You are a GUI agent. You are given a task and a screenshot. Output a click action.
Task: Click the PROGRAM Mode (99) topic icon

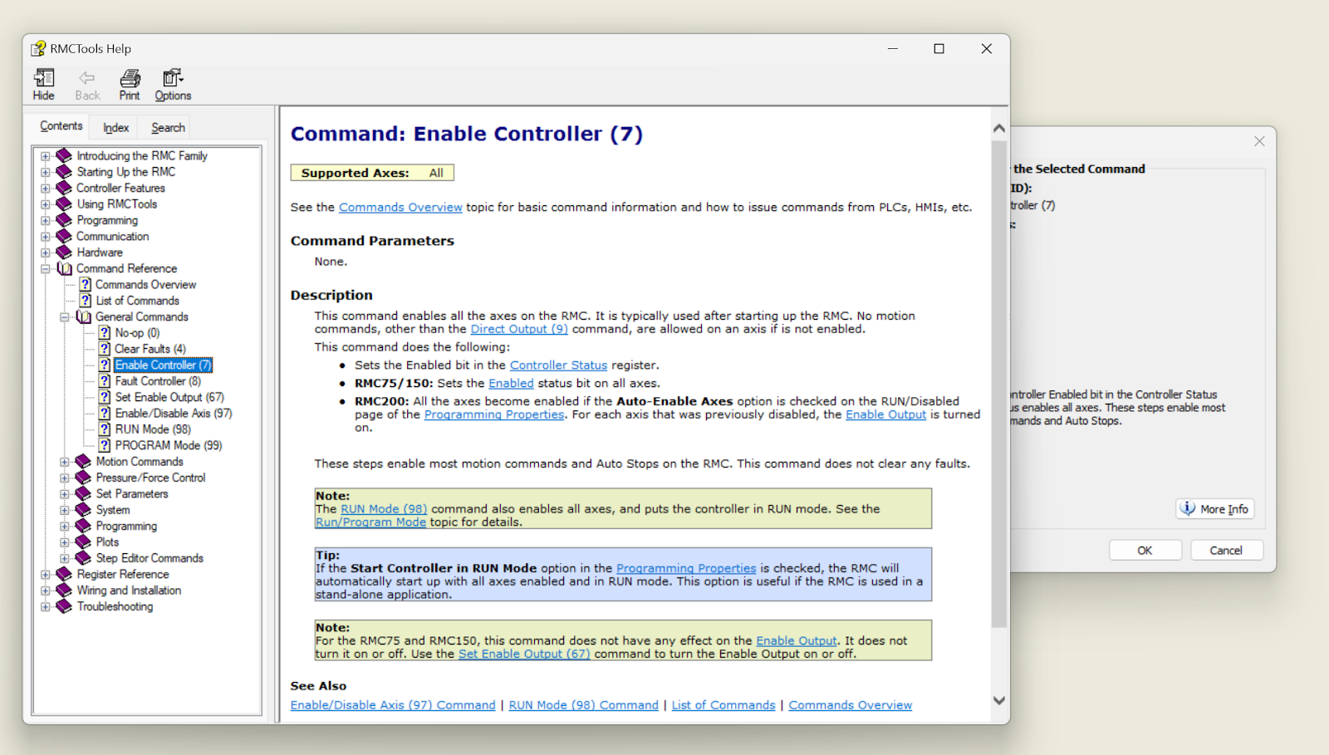click(x=105, y=445)
